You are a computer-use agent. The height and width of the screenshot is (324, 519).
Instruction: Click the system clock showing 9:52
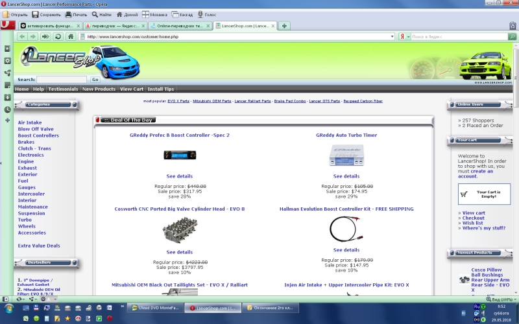pos(501,307)
